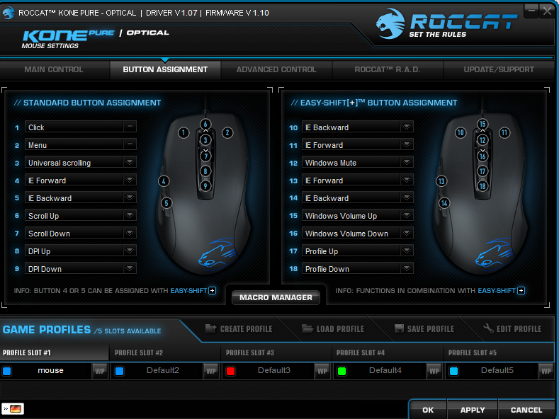Select circled marker 14 on right mouse image
The image size is (559, 419).
coord(444,203)
